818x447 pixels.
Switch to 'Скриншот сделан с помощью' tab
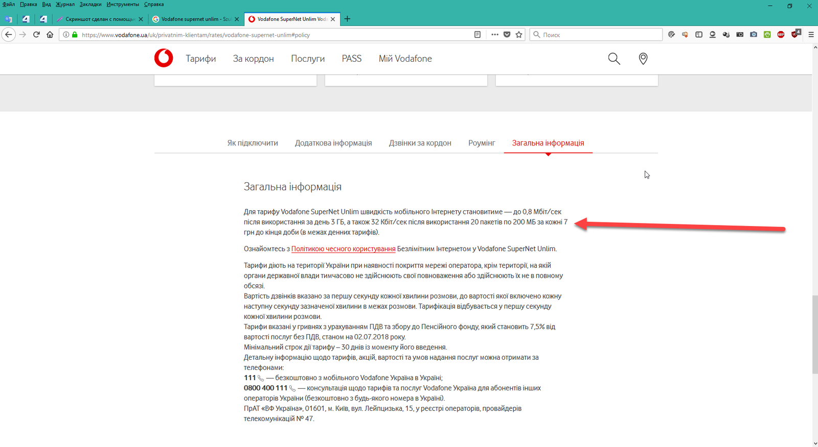coord(100,19)
